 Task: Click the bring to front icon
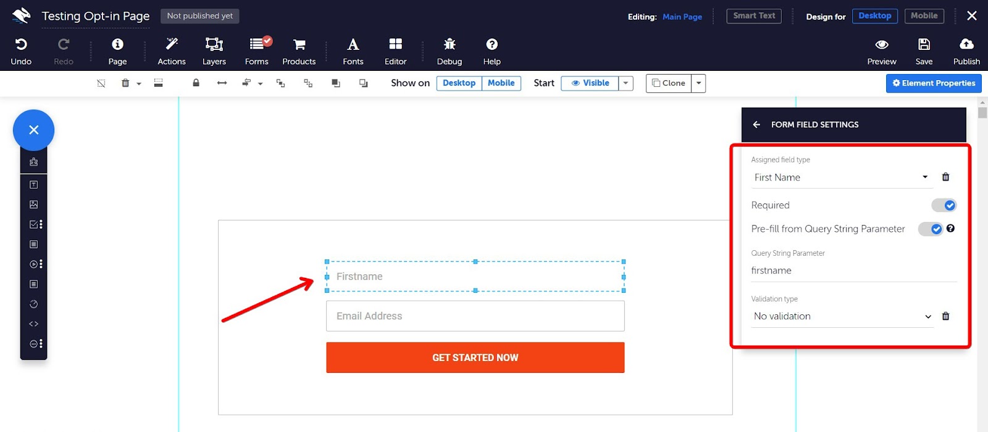[336, 83]
